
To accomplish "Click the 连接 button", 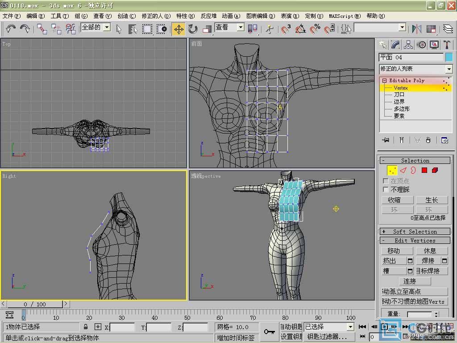I will pyautogui.click(x=415, y=281).
